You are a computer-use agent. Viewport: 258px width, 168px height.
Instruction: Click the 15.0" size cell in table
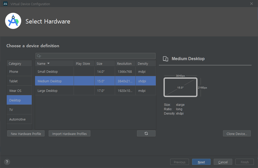(x=105, y=81)
